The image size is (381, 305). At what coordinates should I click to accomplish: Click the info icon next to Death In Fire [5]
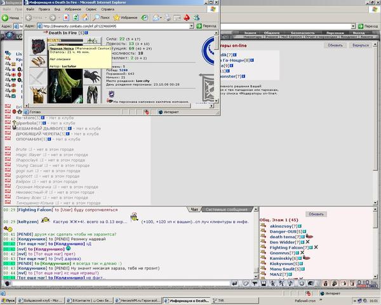[x=86, y=32]
